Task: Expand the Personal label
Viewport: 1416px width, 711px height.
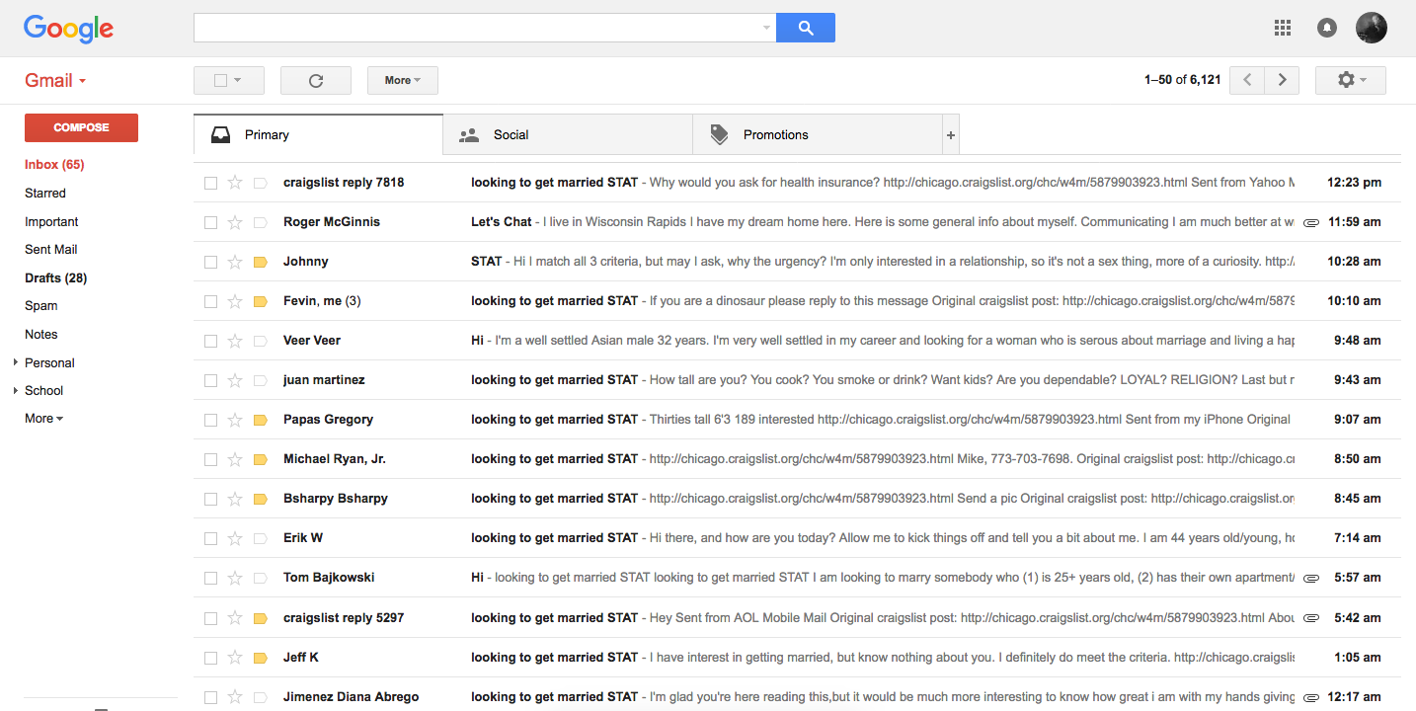Action: [x=16, y=362]
